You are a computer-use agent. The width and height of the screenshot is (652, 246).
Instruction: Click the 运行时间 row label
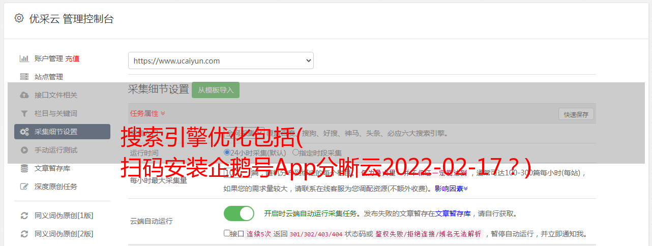[144, 152]
